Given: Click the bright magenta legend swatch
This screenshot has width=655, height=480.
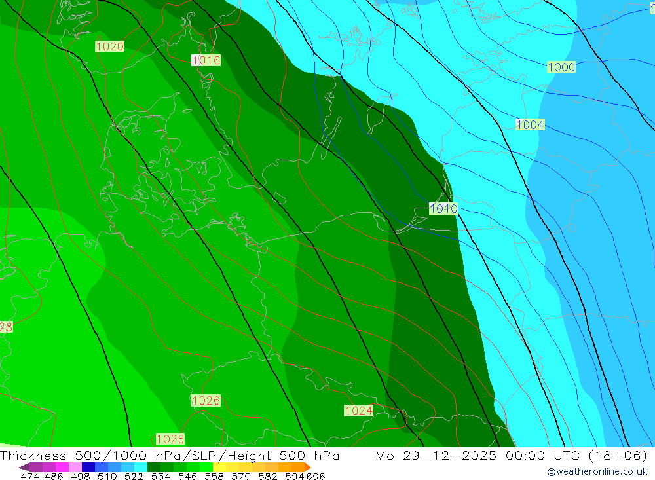Looking at the screenshot, I should point(62,467).
